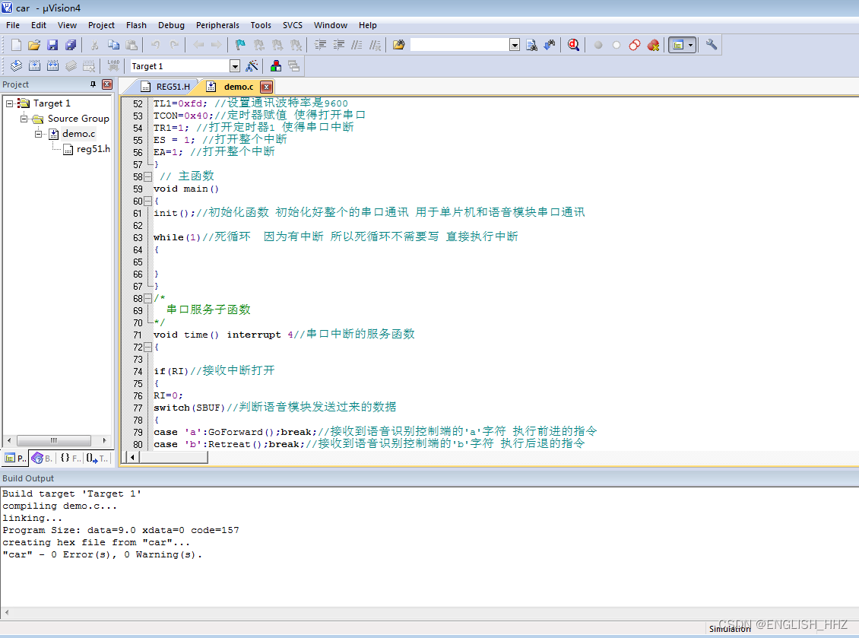Open Manage Components colored blocks icon
This screenshot has height=638, width=859.
point(276,65)
